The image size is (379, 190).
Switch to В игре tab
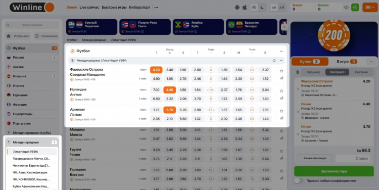click(347, 62)
